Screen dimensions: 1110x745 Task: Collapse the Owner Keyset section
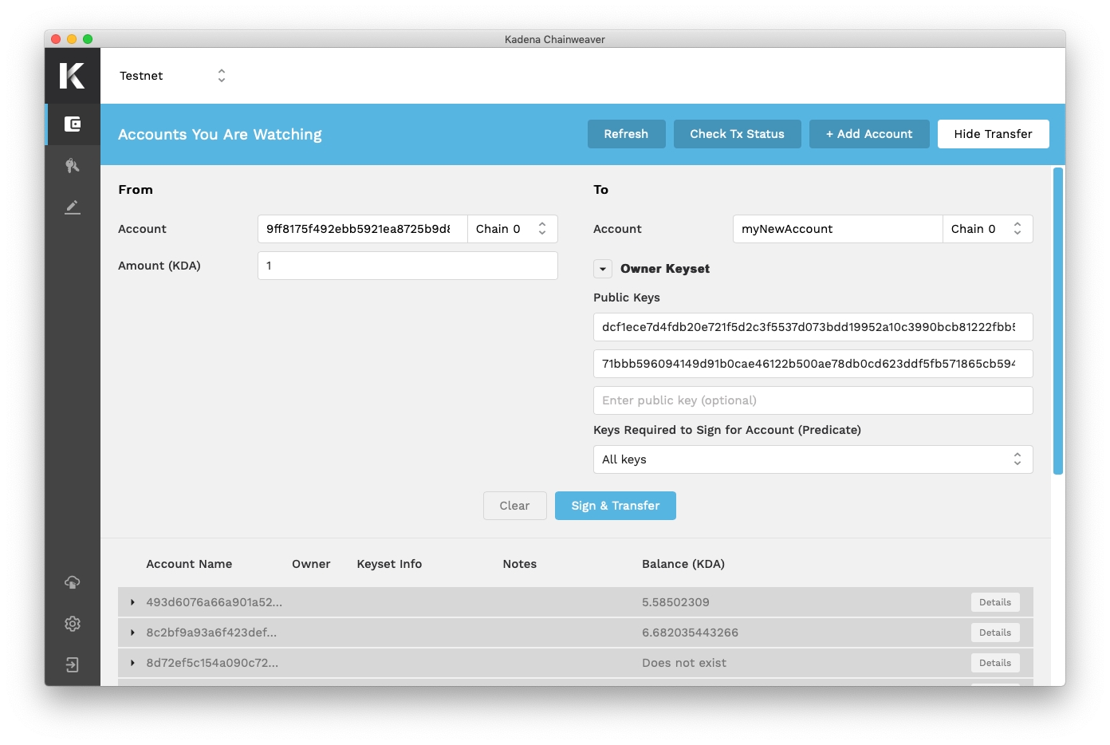(x=603, y=270)
